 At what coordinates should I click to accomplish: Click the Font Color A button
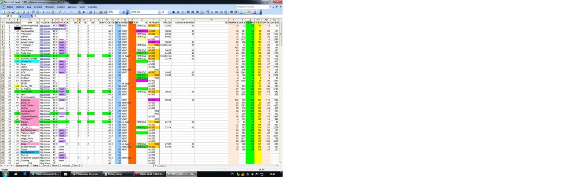click(x=255, y=12)
